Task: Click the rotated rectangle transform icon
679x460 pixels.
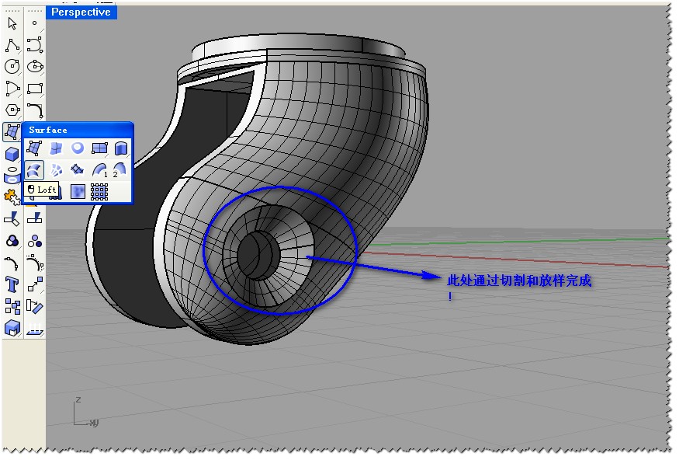Action: click(35, 306)
